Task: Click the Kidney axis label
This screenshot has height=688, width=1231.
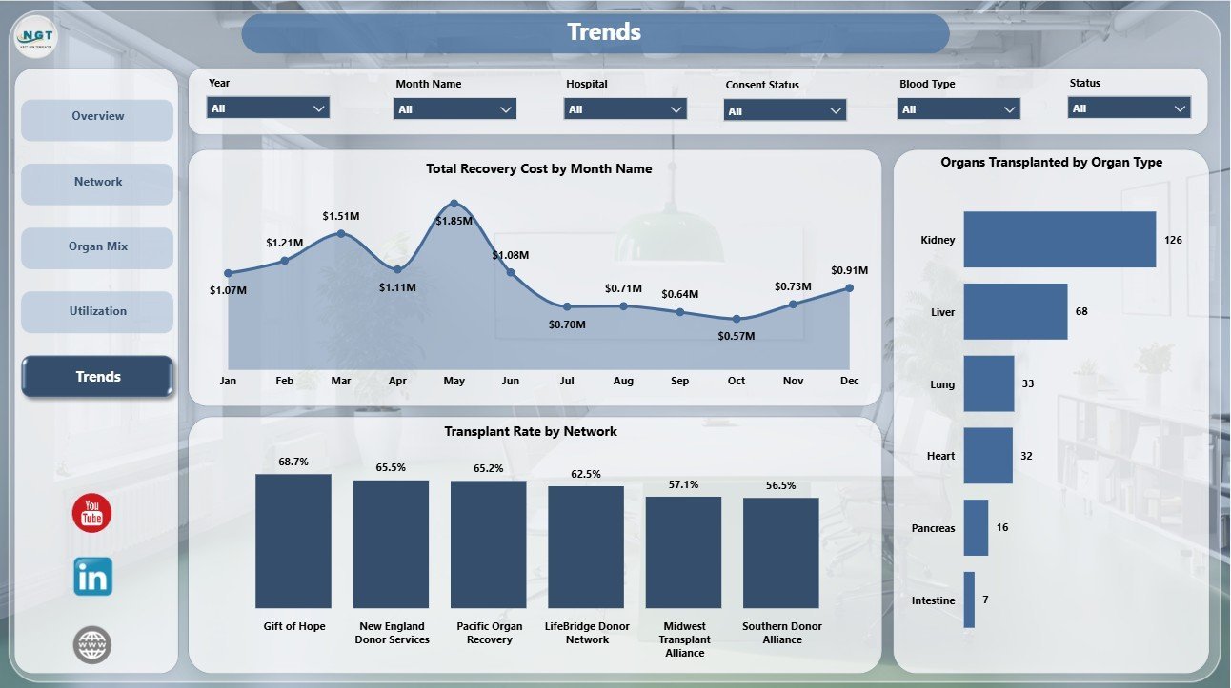Action: pos(938,240)
